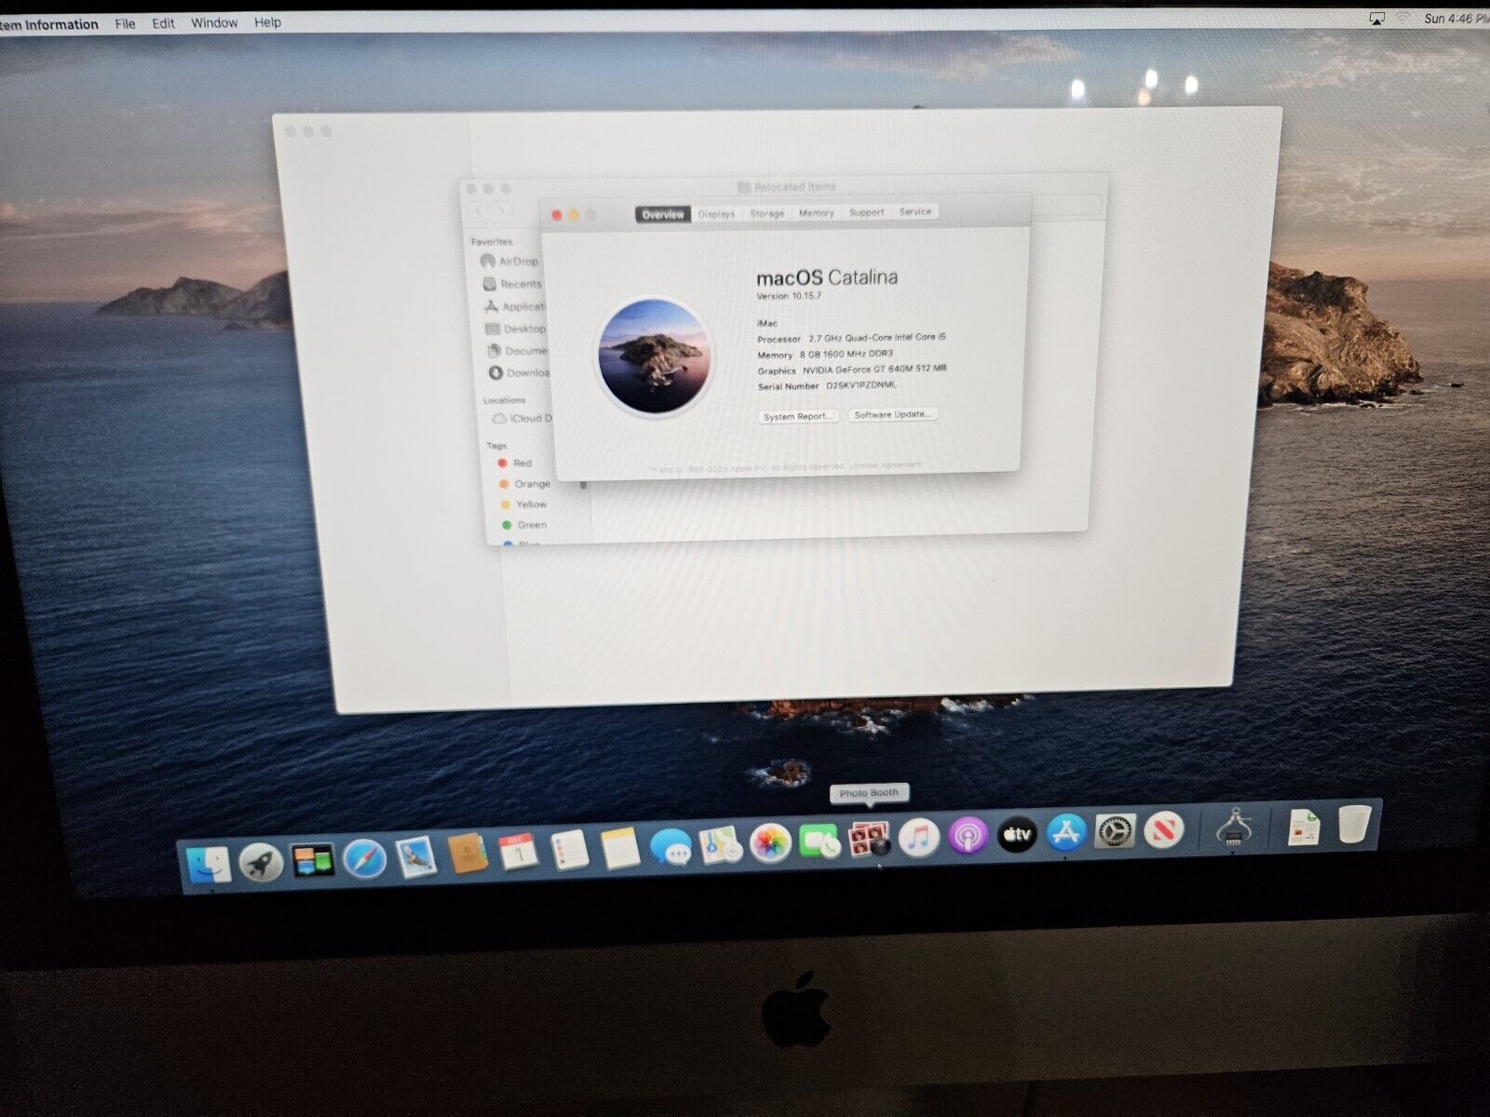Select Downloads in Finder sidebar
This screenshot has width=1490, height=1117.
pyautogui.click(x=520, y=373)
